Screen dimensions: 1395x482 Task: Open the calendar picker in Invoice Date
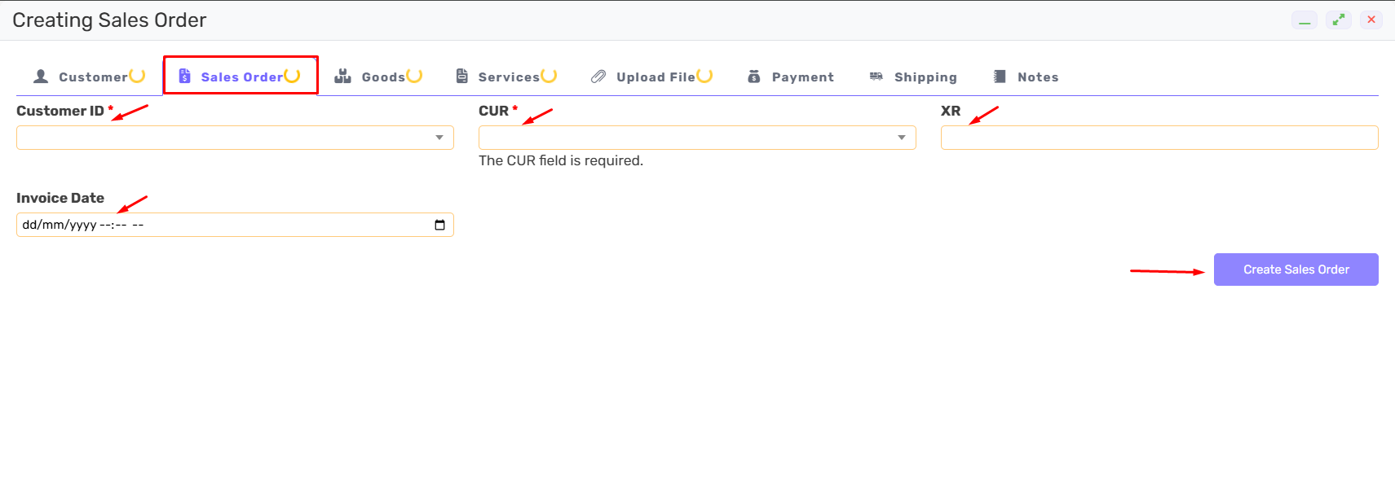click(x=439, y=225)
